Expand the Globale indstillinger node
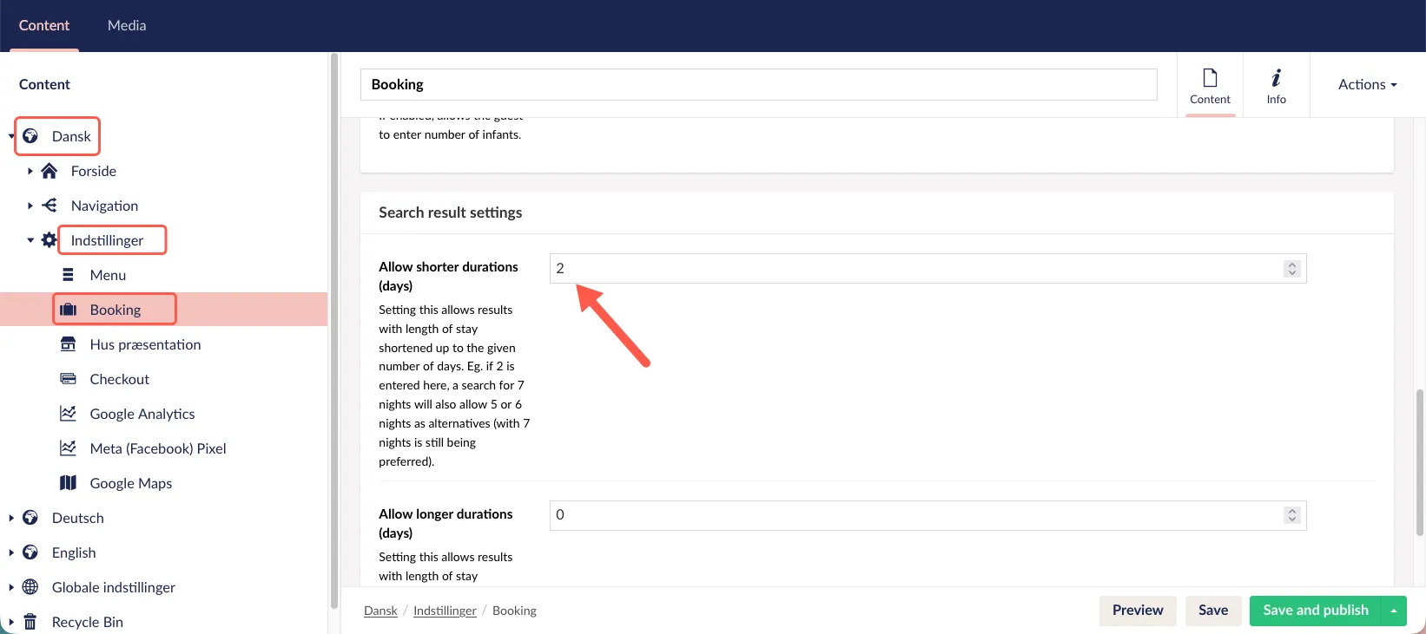 pos(11,587)
